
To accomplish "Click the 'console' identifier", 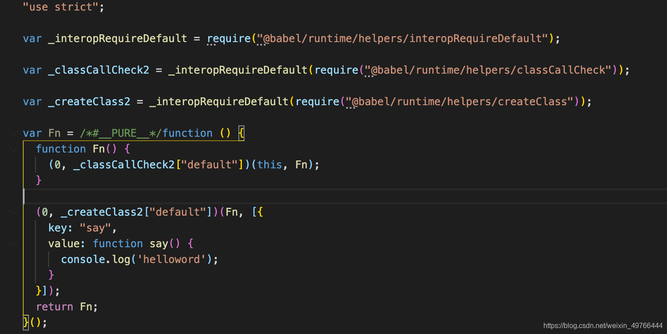I will pos(83,259).
